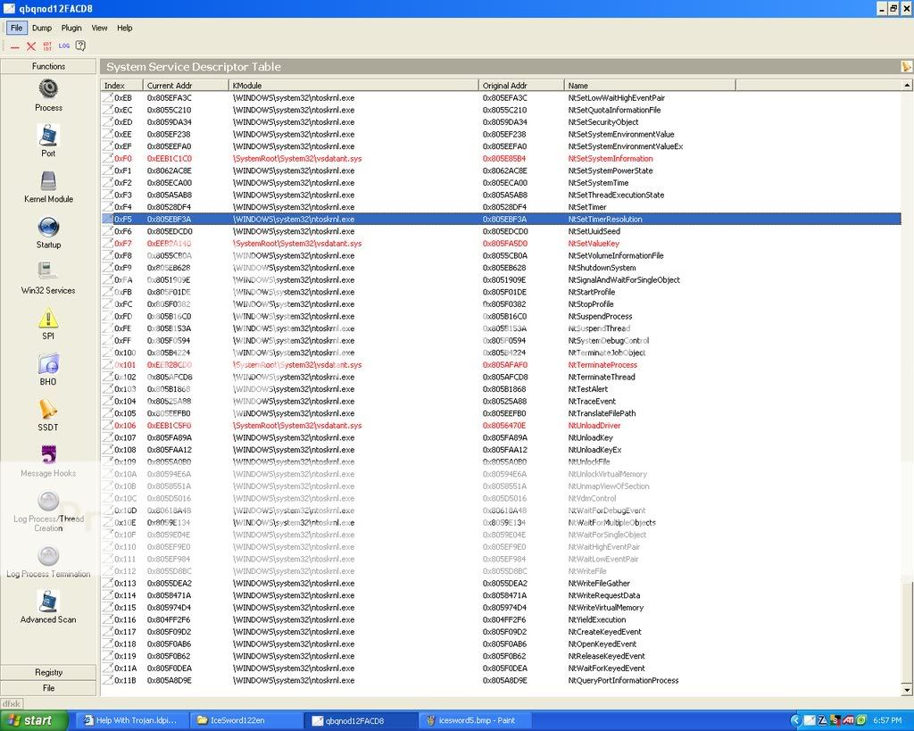914x731 pixels.
Task: Click the help question-mark toolbar icon
Action: point(80,46)
